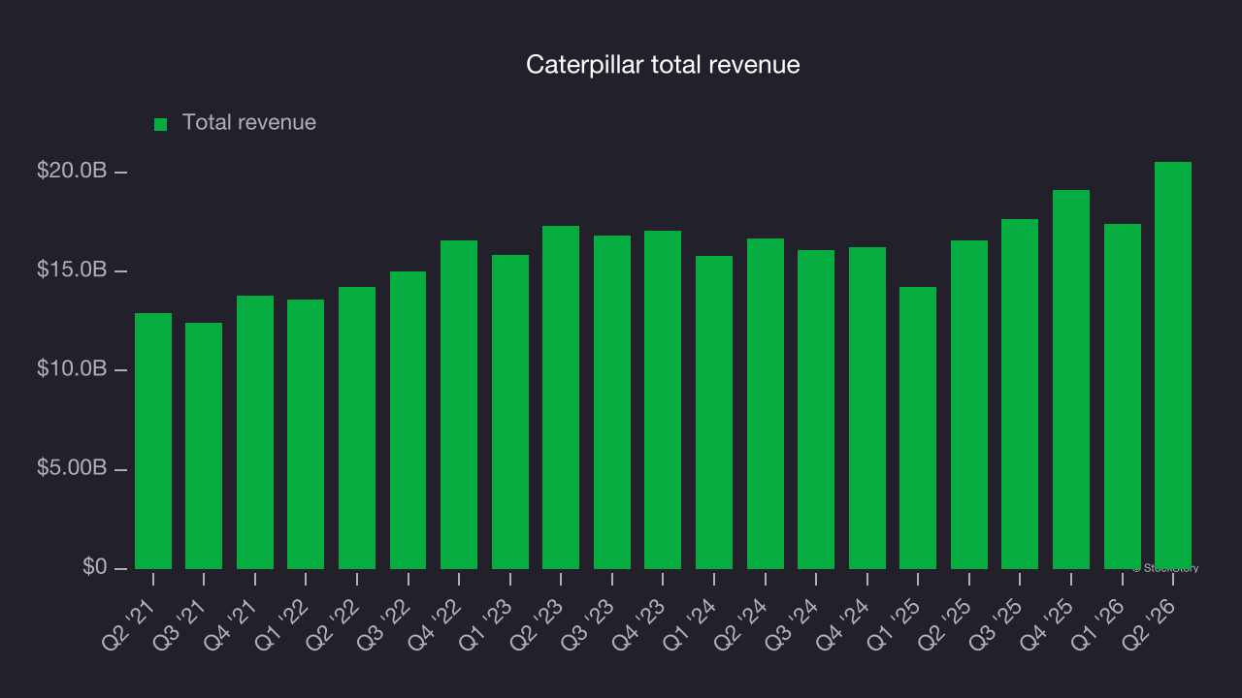
Task: Select the "$20.0B" y-axis label
Action: click(x=70, y=171)
